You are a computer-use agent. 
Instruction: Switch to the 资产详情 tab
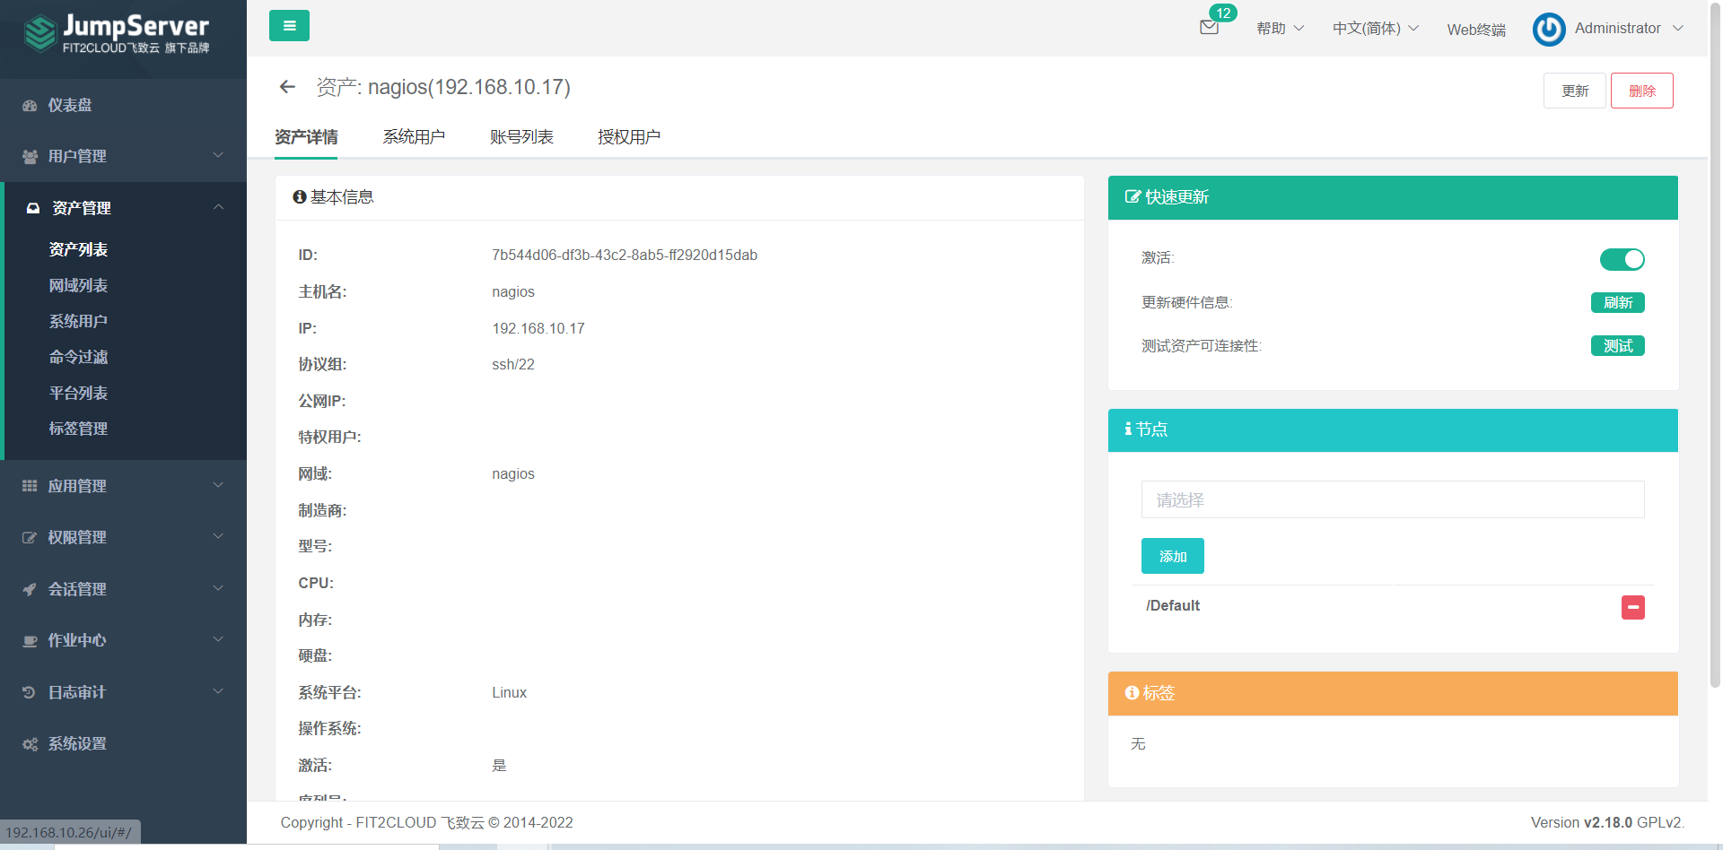tap(306, 137)
